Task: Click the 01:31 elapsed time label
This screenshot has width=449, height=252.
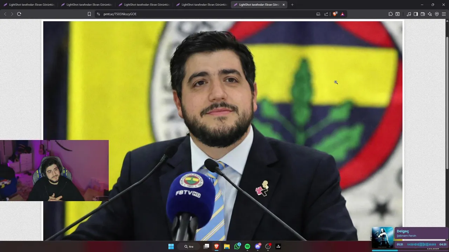Action: [400, 244]
